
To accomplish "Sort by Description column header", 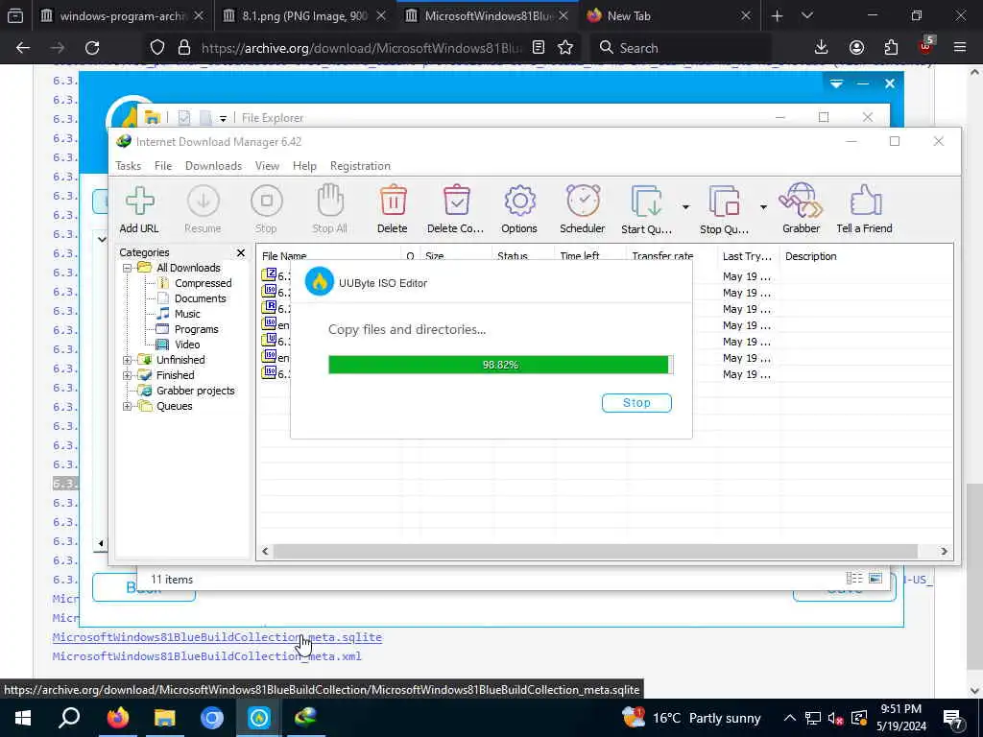I will point(810,256).
